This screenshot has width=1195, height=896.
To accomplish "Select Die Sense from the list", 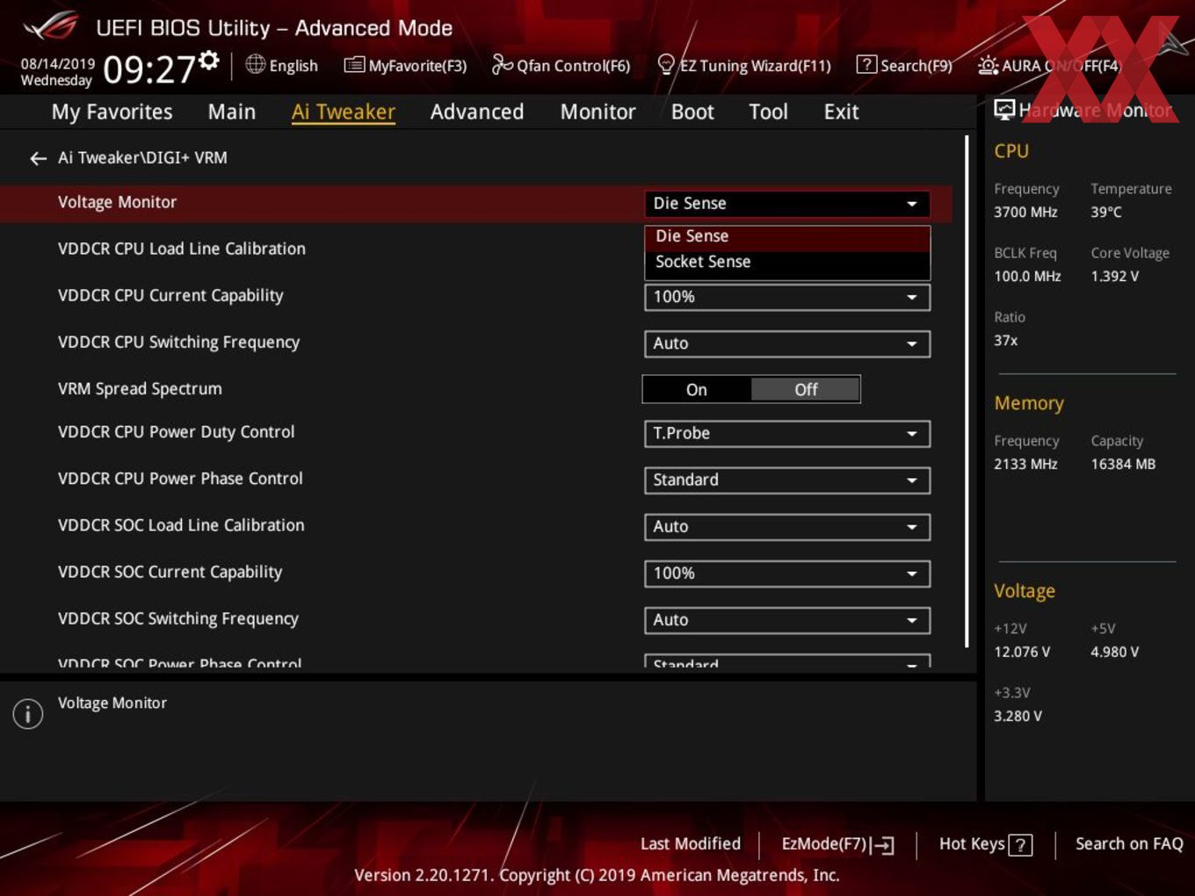I will pyautogui.click(x=787, y=236).
